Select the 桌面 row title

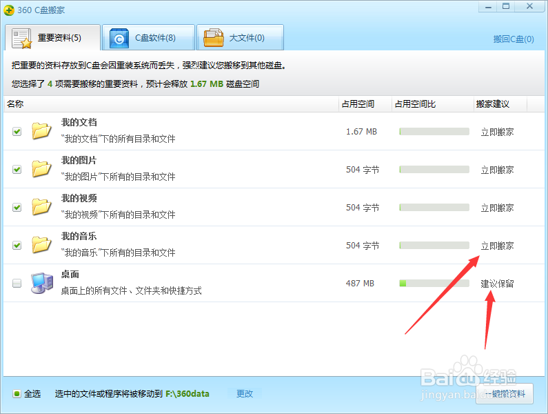[70, 274]
